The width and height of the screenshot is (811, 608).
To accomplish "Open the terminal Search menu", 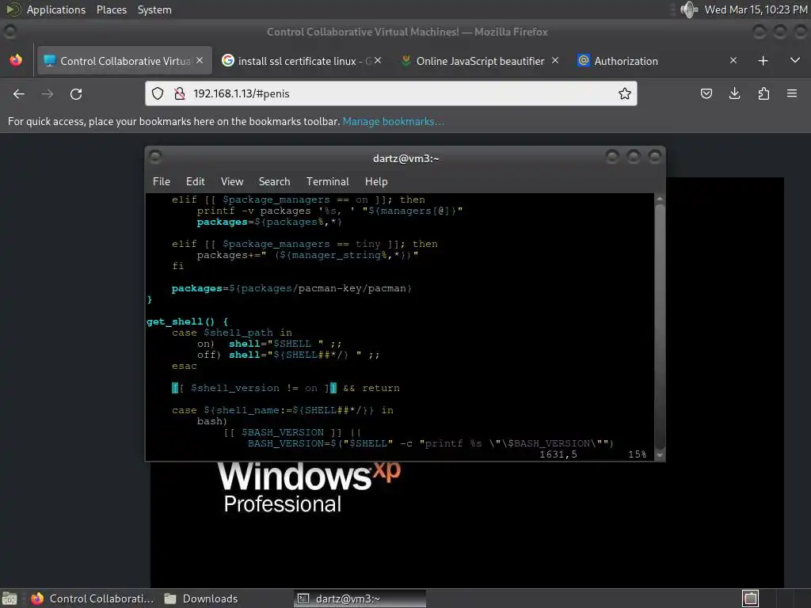I will click(274, 181).
